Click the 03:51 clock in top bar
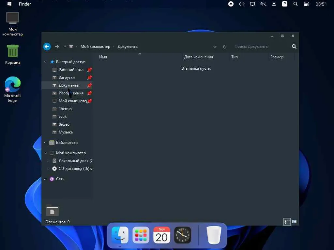 click(321, 4)
